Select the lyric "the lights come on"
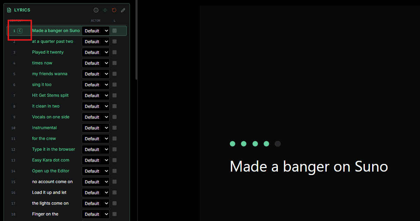Image resolution: width=420 pixels, height=221 pixels. point(50,203)
